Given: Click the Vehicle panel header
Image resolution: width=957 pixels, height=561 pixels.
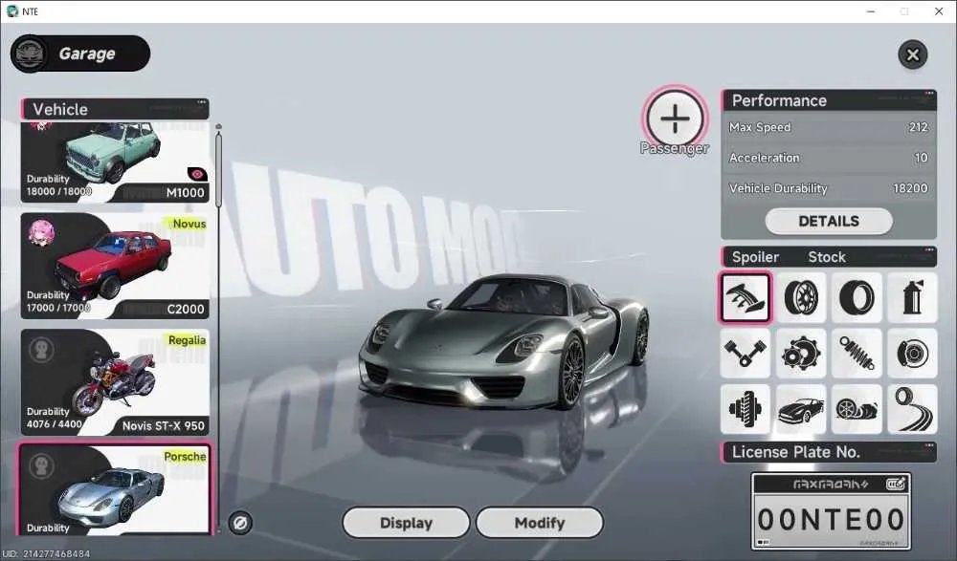Looking at the screenshot, I should 115,109.
